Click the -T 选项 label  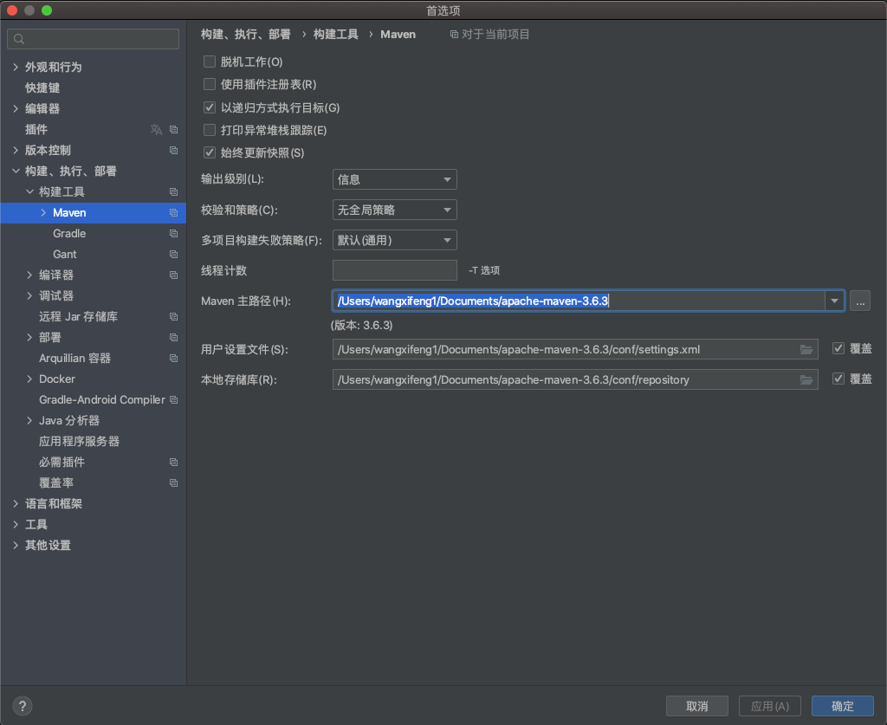tap(484, 270)
